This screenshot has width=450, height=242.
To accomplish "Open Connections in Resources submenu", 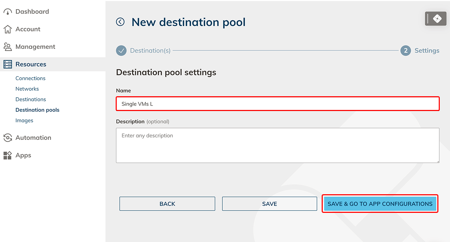I will pyautogui.click(x=31, y=78).
